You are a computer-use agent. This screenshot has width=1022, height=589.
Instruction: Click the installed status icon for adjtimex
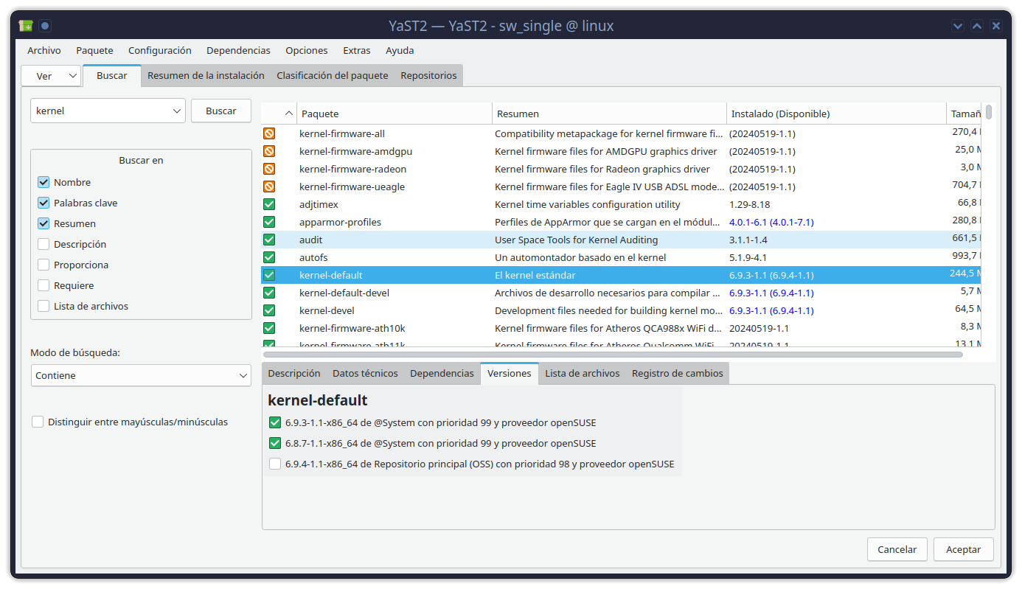269,204
